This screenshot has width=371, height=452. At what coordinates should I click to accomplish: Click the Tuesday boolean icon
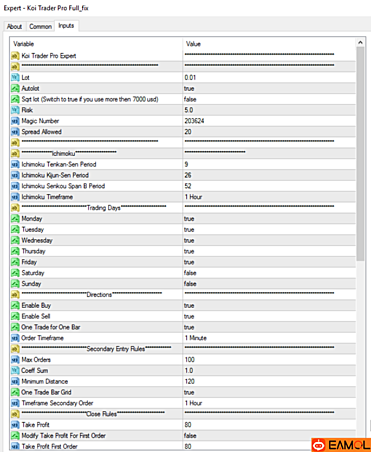point(15,230)
